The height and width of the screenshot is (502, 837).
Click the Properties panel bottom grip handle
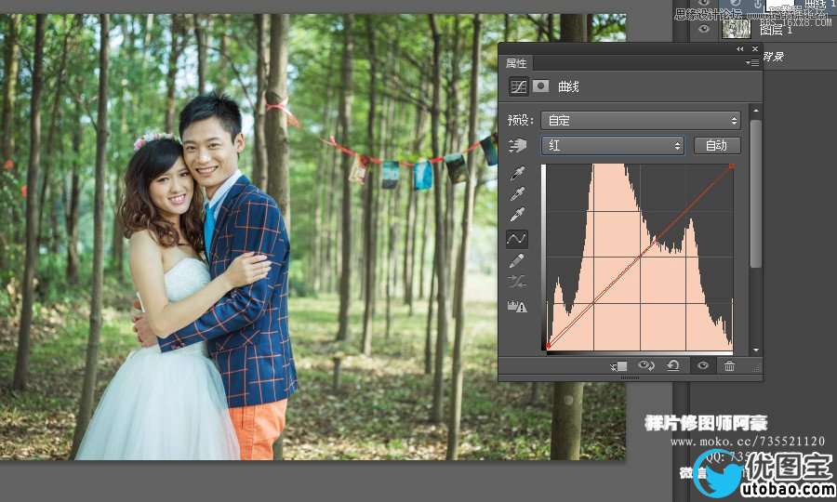(x=630, y=377)
